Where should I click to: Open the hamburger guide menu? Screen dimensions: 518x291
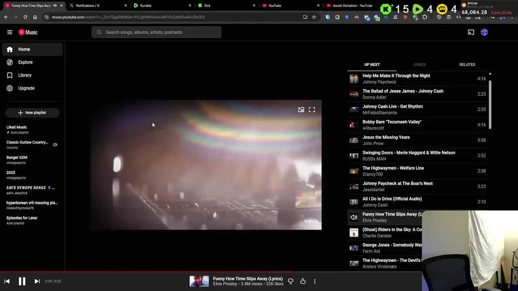coord(10,32)
